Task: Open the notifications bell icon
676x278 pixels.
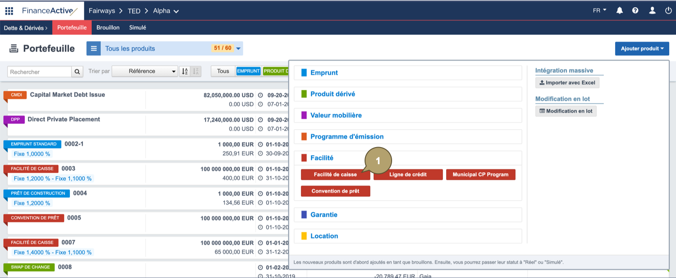Action: pos(620,9)
